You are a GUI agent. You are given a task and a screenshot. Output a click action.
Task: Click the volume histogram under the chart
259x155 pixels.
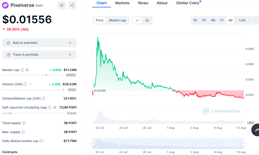[x=168, y=118]
